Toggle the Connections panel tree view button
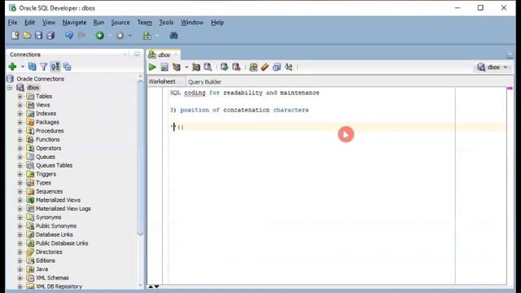Viewport: 521px width, 293px height. tap(55, 67)
